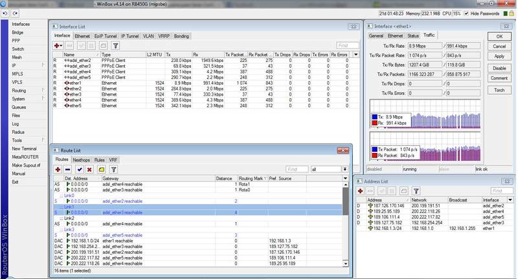This screenshot has height=279, width=518.
Task: Toggle the Hide Passwords checkbox
Action: (465, 13)
